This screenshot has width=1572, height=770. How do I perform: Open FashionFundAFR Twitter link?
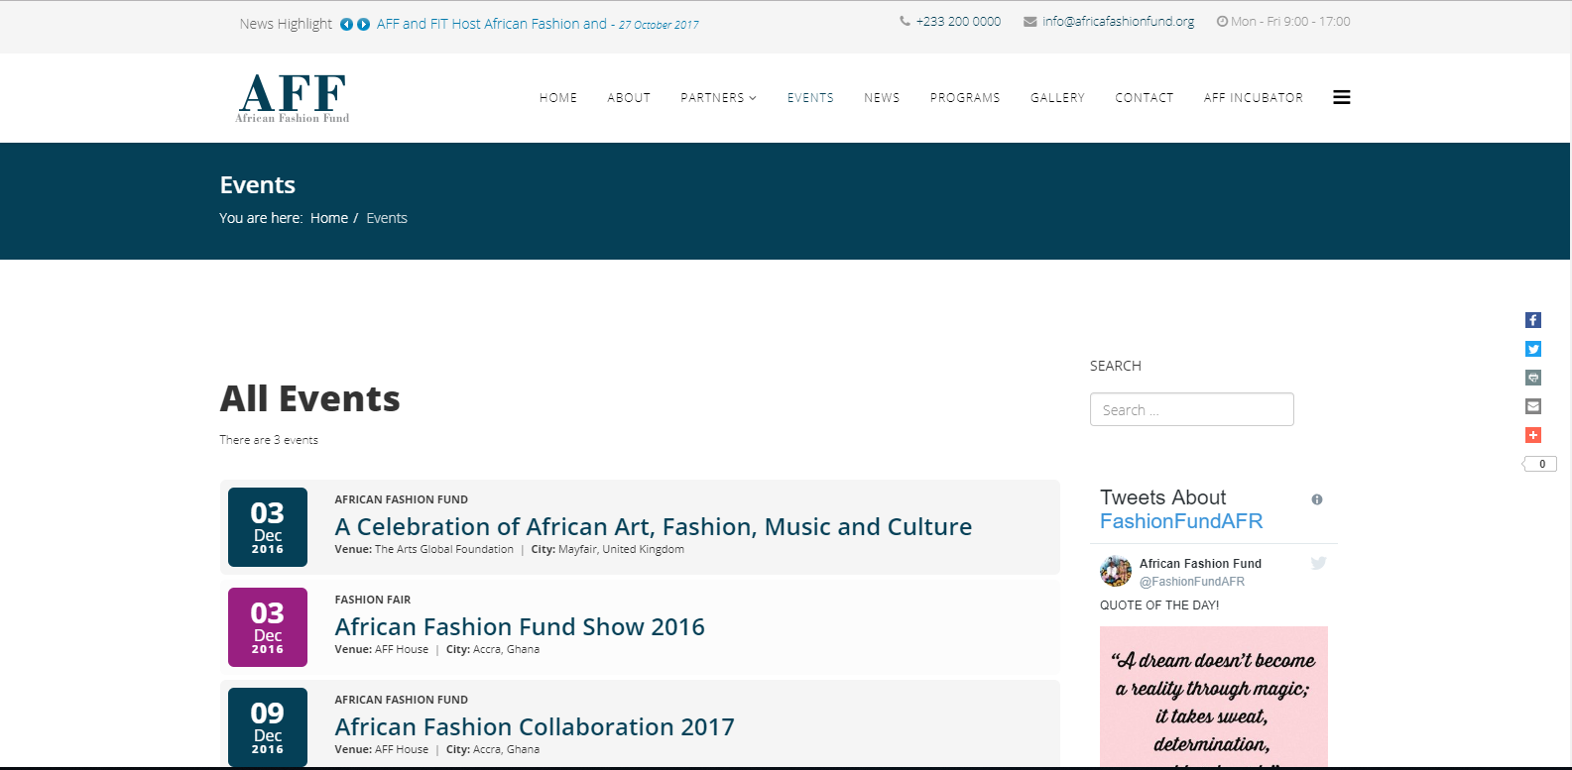1181,521
